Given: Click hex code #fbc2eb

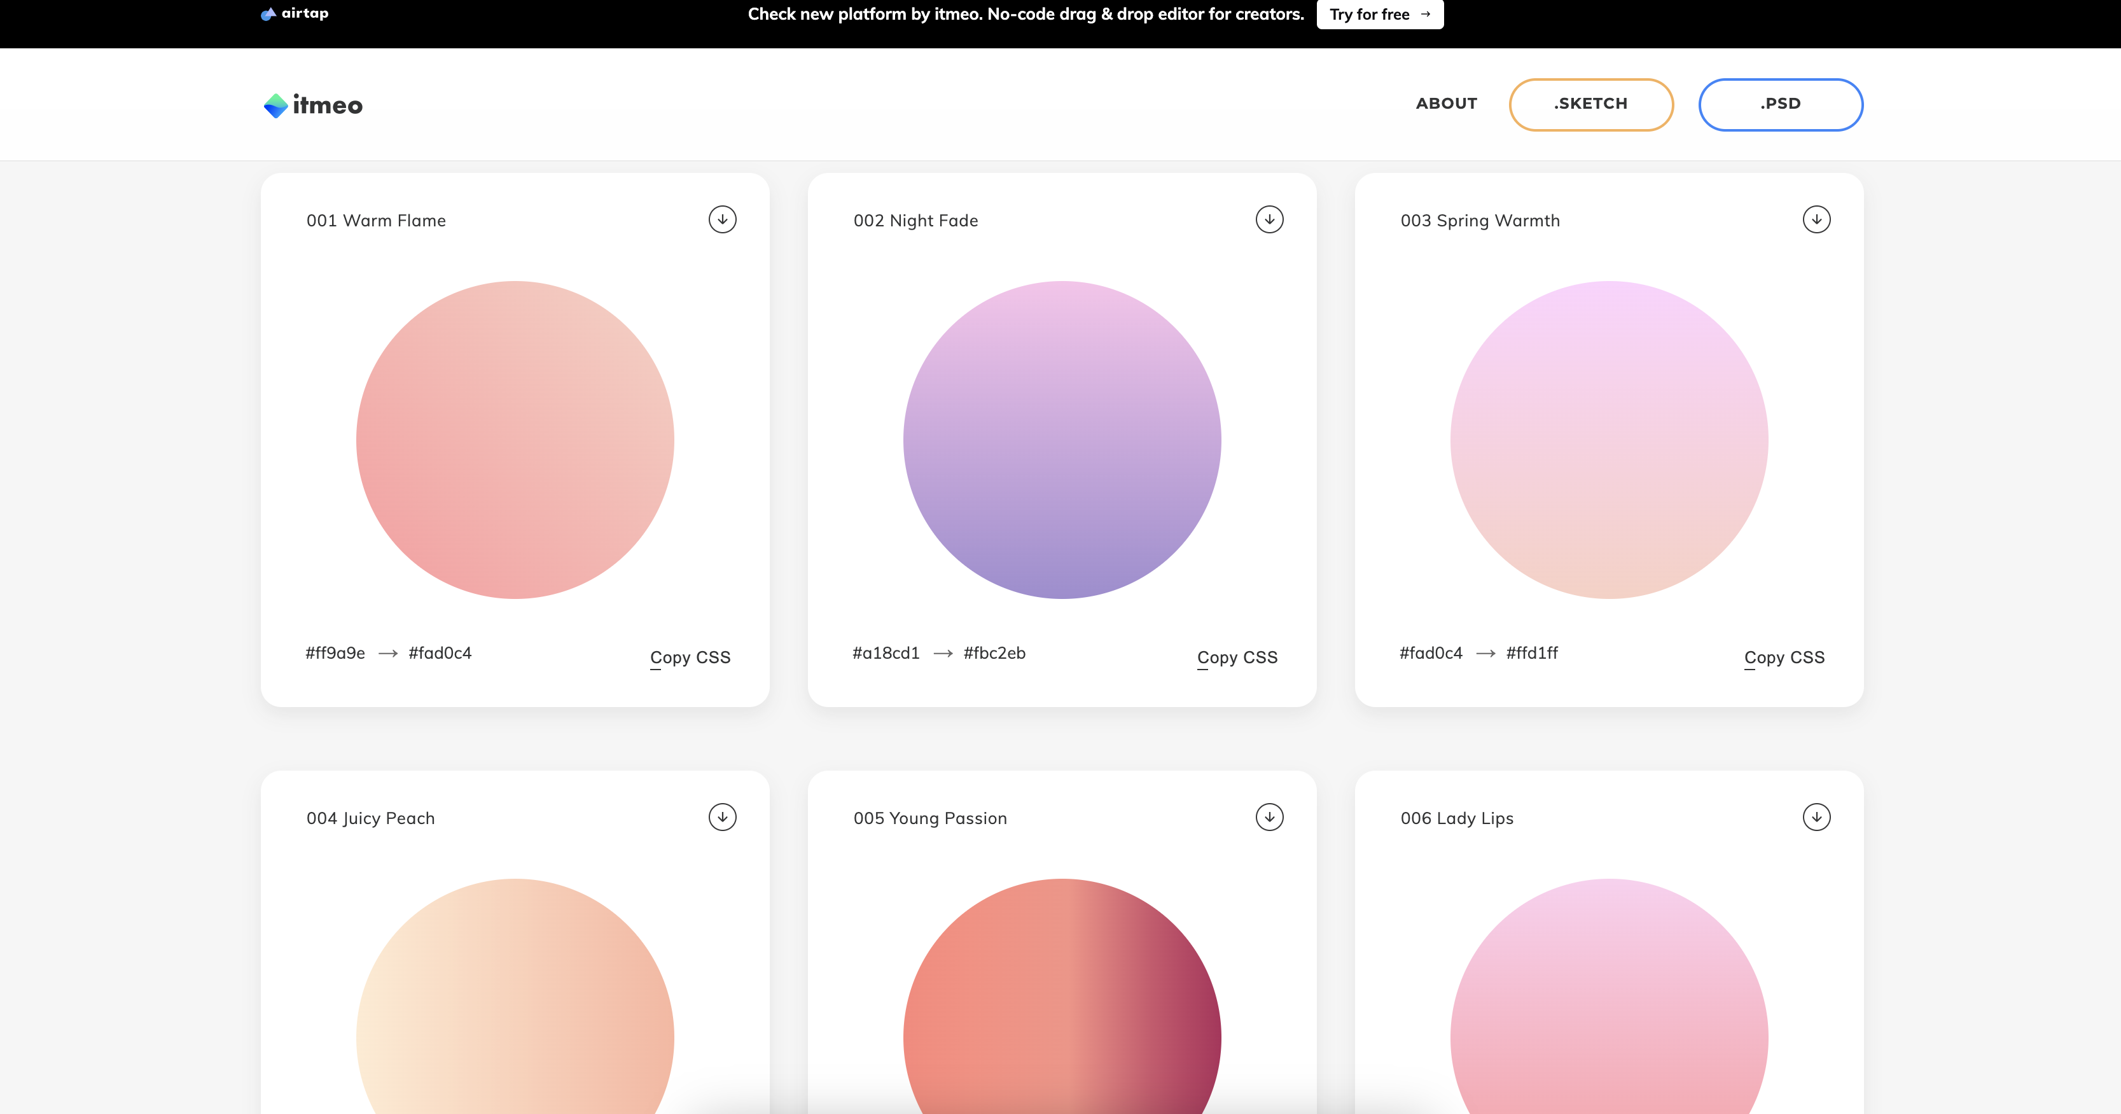Looking at the screenshot, I should [994, 652].
